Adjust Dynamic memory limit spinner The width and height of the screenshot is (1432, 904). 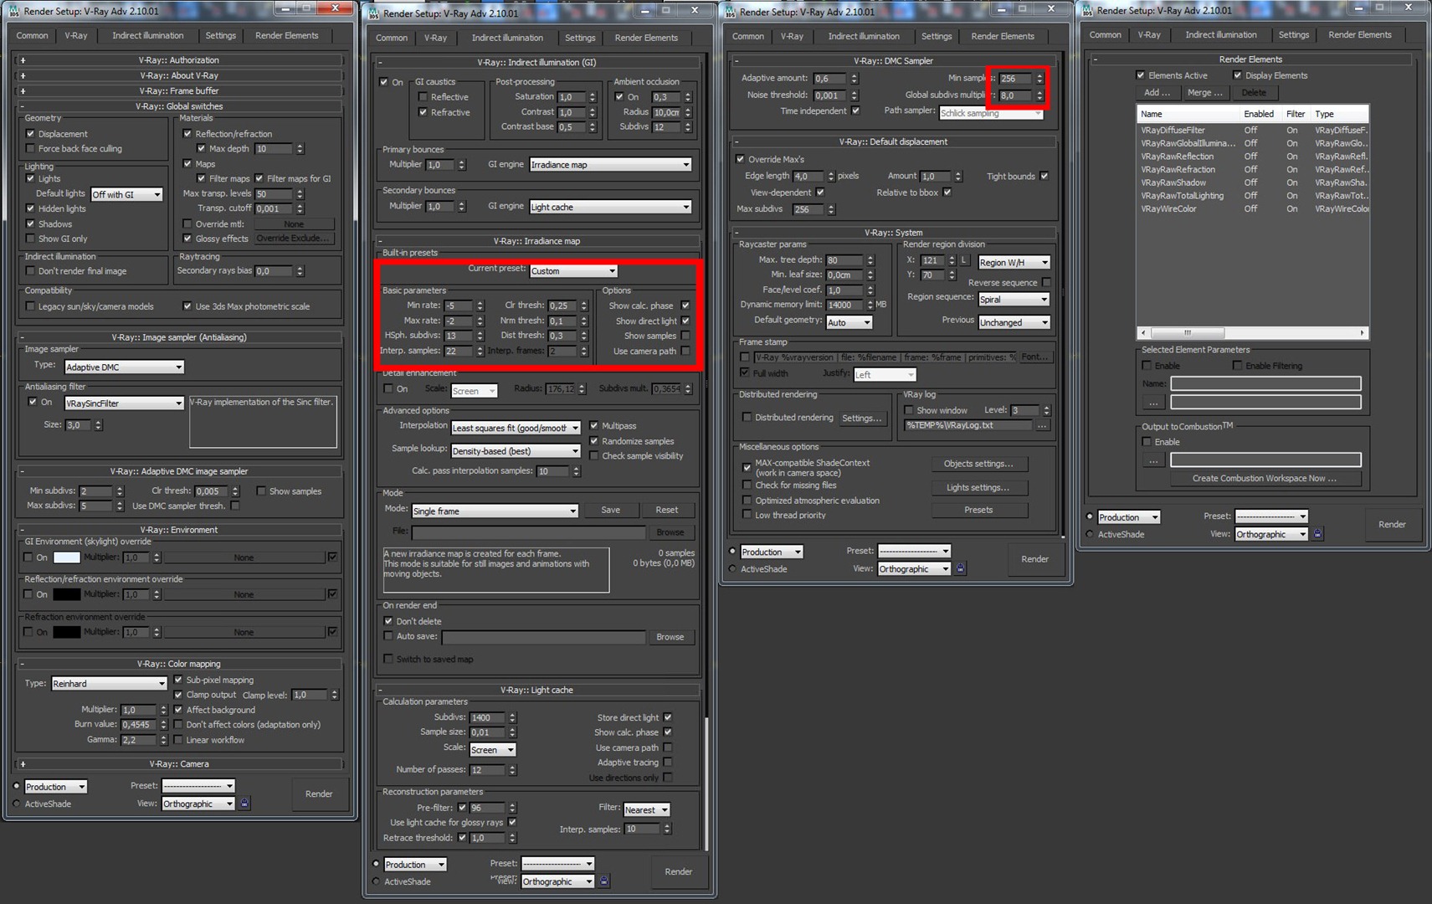(x=870, y=306)
